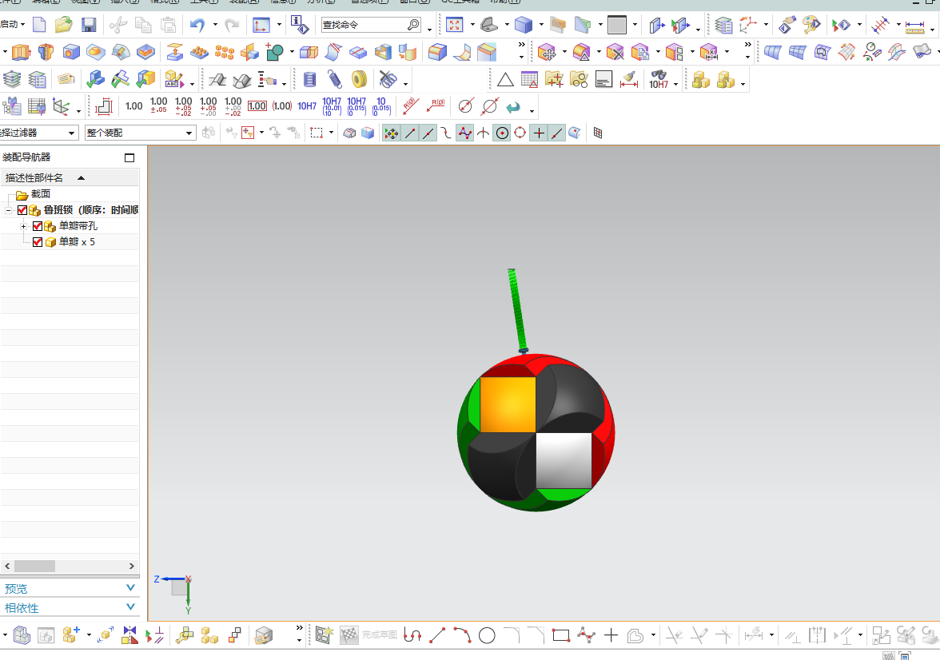Click the 单瓣 x 5 tree row label
Image resolution: width=940 pixels, height=660 pixels.
pos(77,242)
